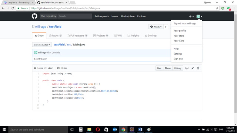Reload the page in Chrome
The height and width of the screenshot is (133, 237).
click(13, 8)
